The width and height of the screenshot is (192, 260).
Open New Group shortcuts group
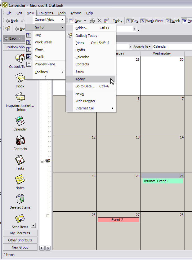[20, 247]
